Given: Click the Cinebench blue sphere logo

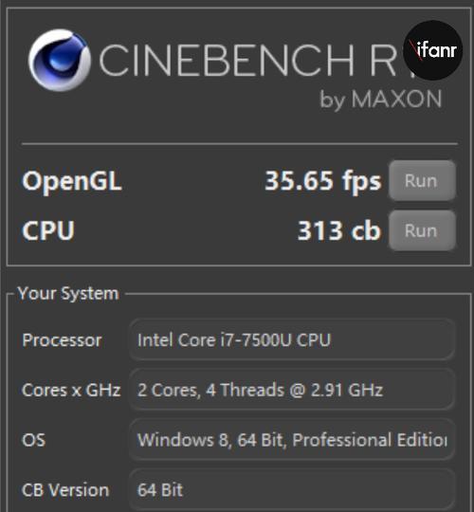Looking at the screenshot, I should (x=60, y=60).
